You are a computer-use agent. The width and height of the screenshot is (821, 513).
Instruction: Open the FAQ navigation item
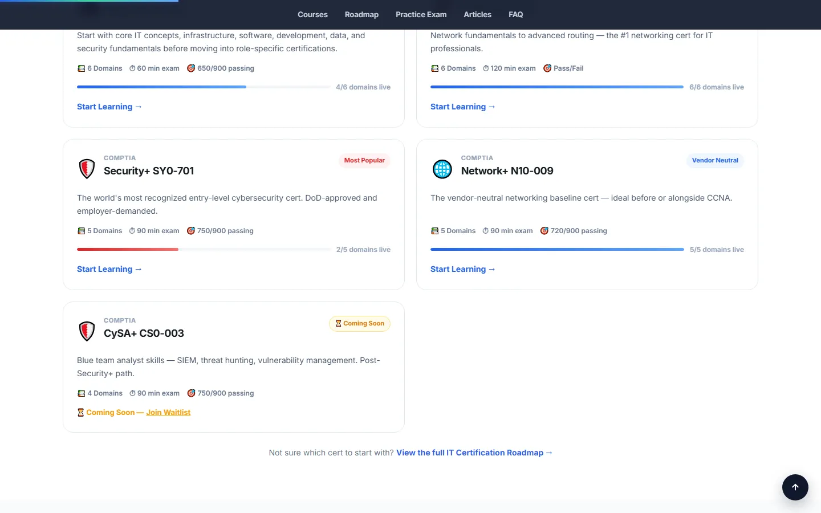point(516,15)
